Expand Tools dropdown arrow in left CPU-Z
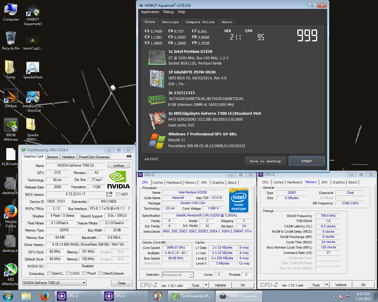The image size is (378, 302). 206,285
